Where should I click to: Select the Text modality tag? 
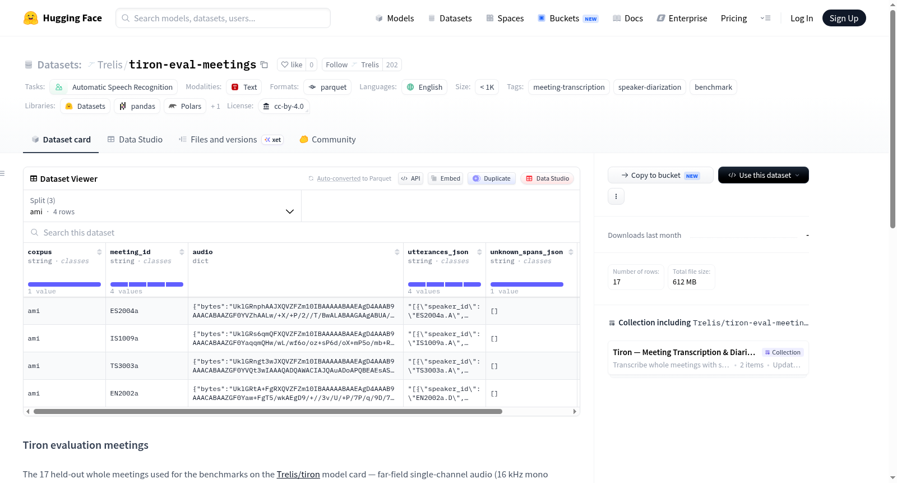pos(244,87)
